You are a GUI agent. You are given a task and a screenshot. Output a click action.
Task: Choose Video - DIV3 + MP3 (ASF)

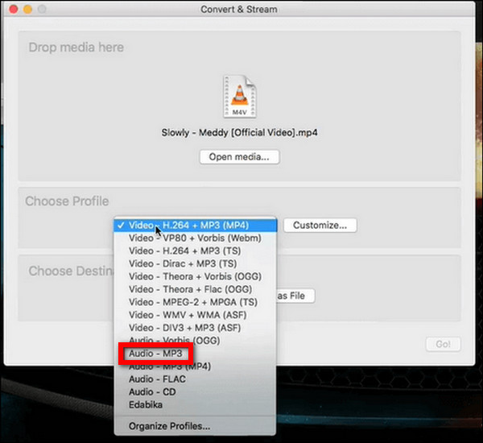[x=196, y=328]
